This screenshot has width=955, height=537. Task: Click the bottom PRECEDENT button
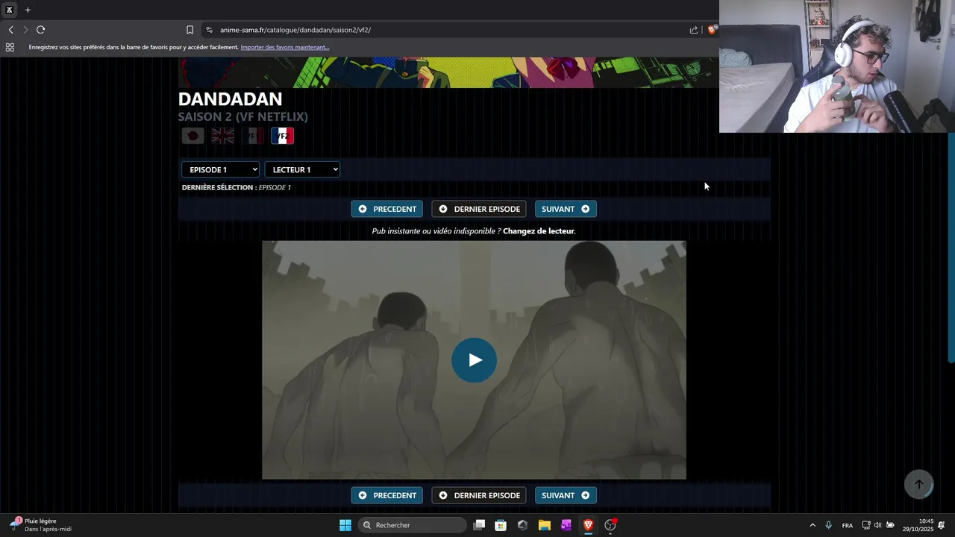(387, 495)
